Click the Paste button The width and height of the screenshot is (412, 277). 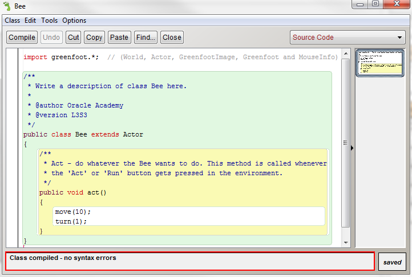pos(119,38)
